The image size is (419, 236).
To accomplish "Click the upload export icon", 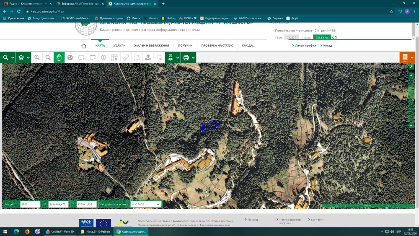I will 148,57.
